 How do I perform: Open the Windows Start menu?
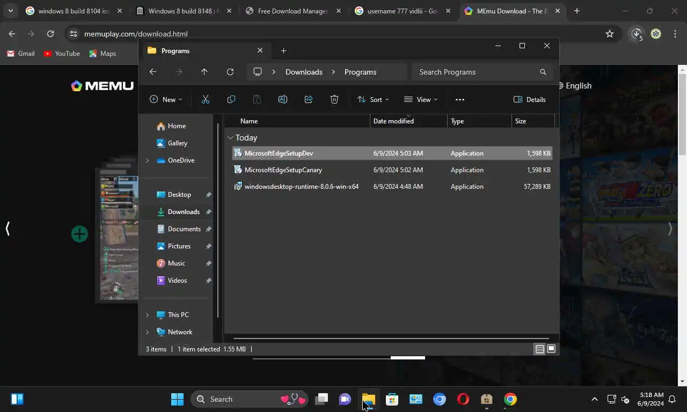pyautogui.click(x=177, y=399)
